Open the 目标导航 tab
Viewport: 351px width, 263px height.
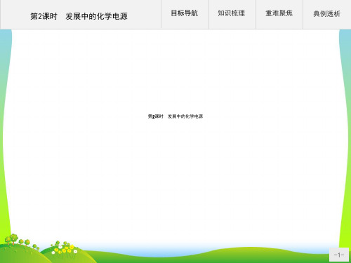pyautogui.click(x=185, y=14)
